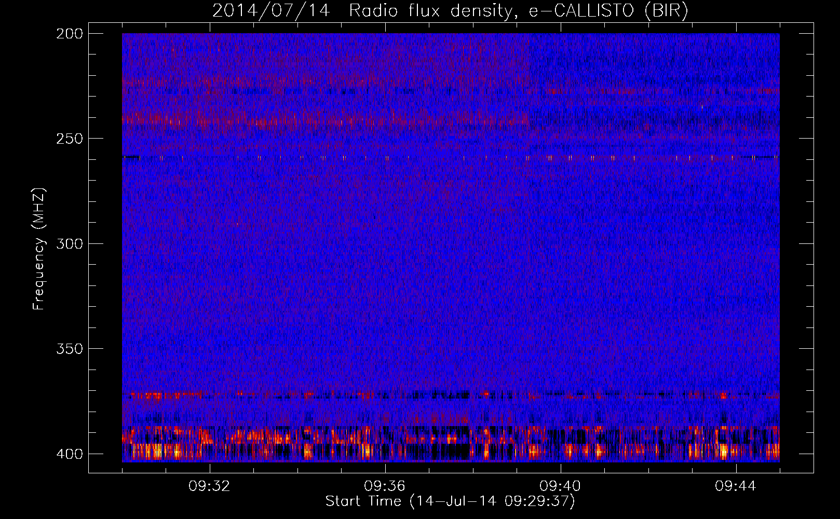Click the 250 frequency tick label
The image size is (840, 519).
69,139
